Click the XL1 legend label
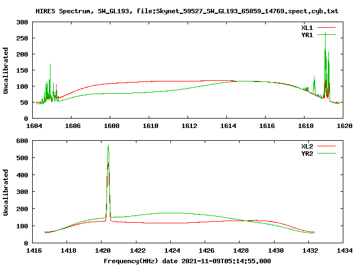 [x=307, y=28]
